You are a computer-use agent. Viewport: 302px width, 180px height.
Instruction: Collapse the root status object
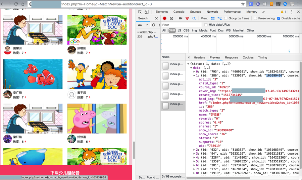(188, 64)
